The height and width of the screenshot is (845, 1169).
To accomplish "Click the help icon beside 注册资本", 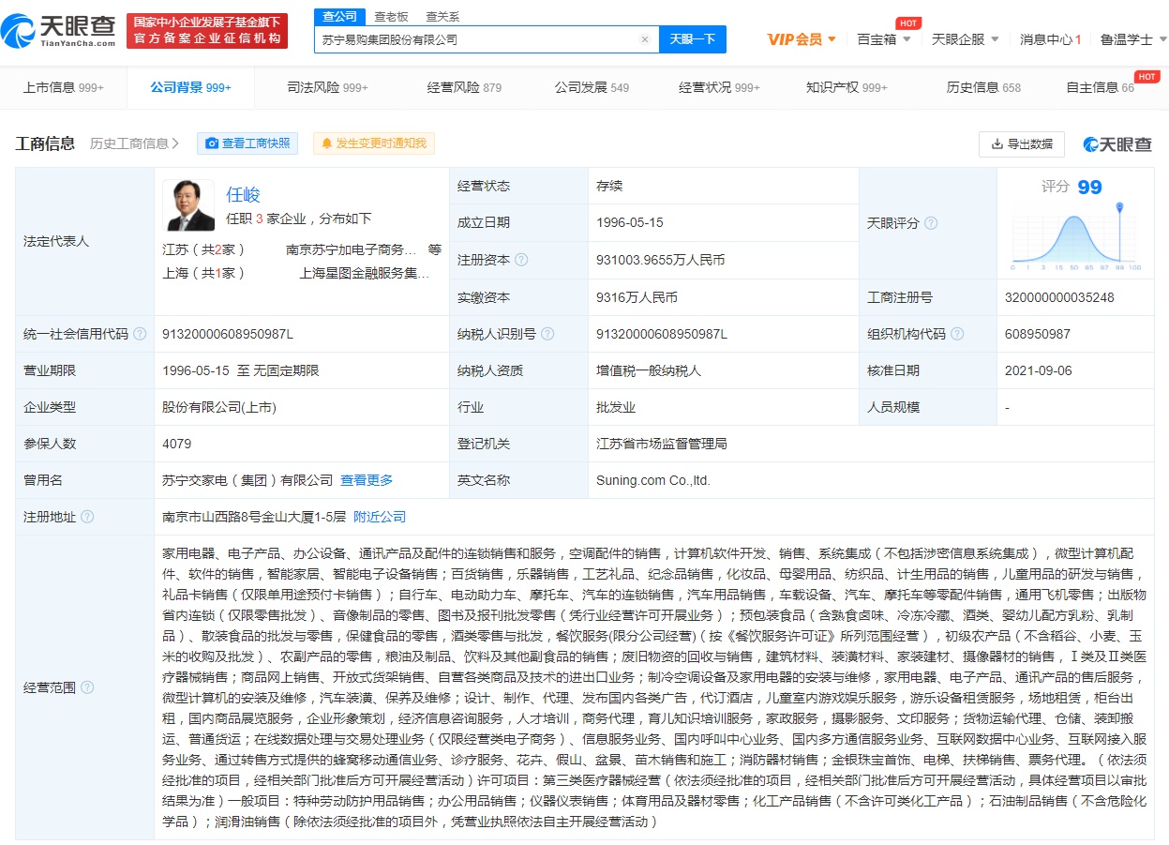I will (521, 260).
